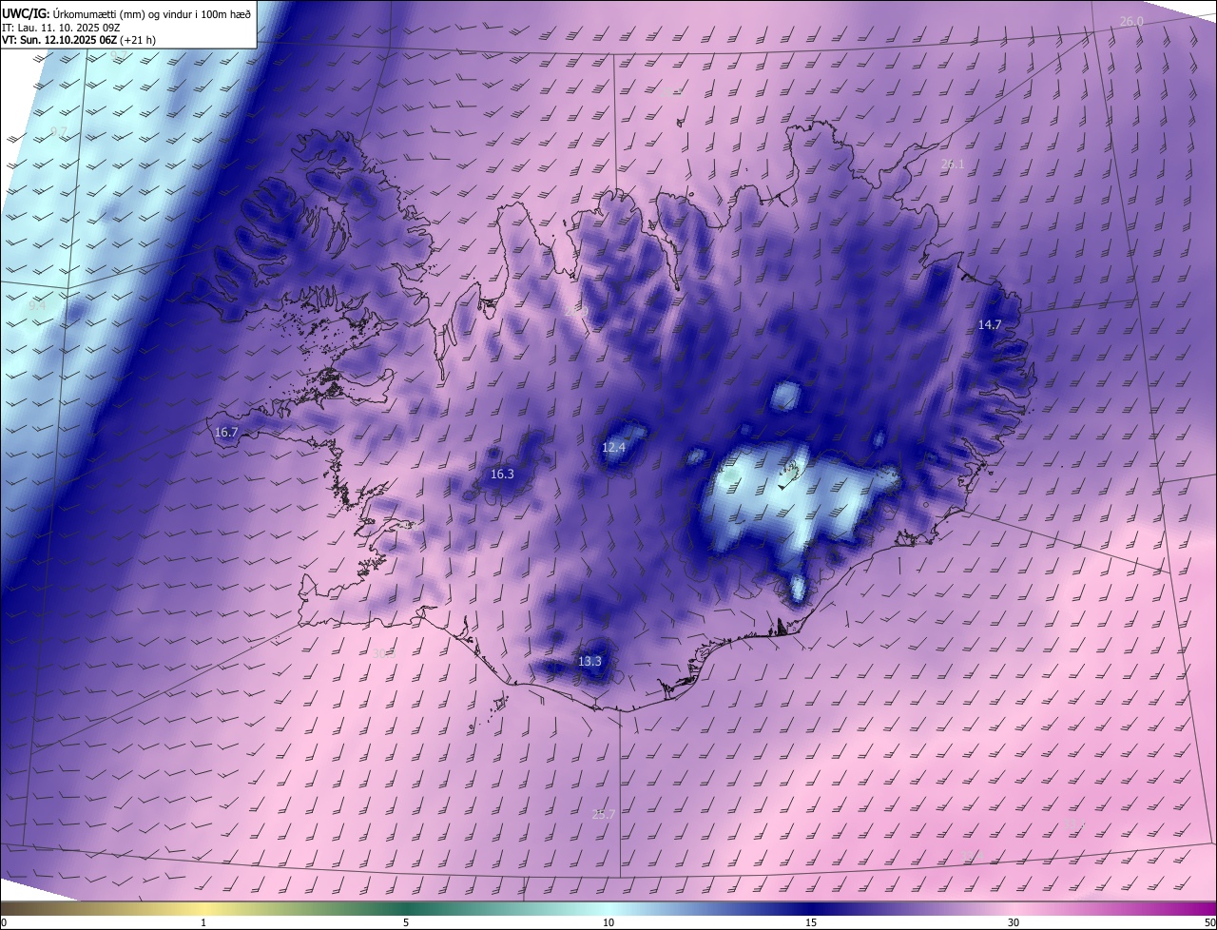Click the 0 tick on the color scale
Image resolution: width=1217 pixels, height=930 pixels.
coord(3,922)
